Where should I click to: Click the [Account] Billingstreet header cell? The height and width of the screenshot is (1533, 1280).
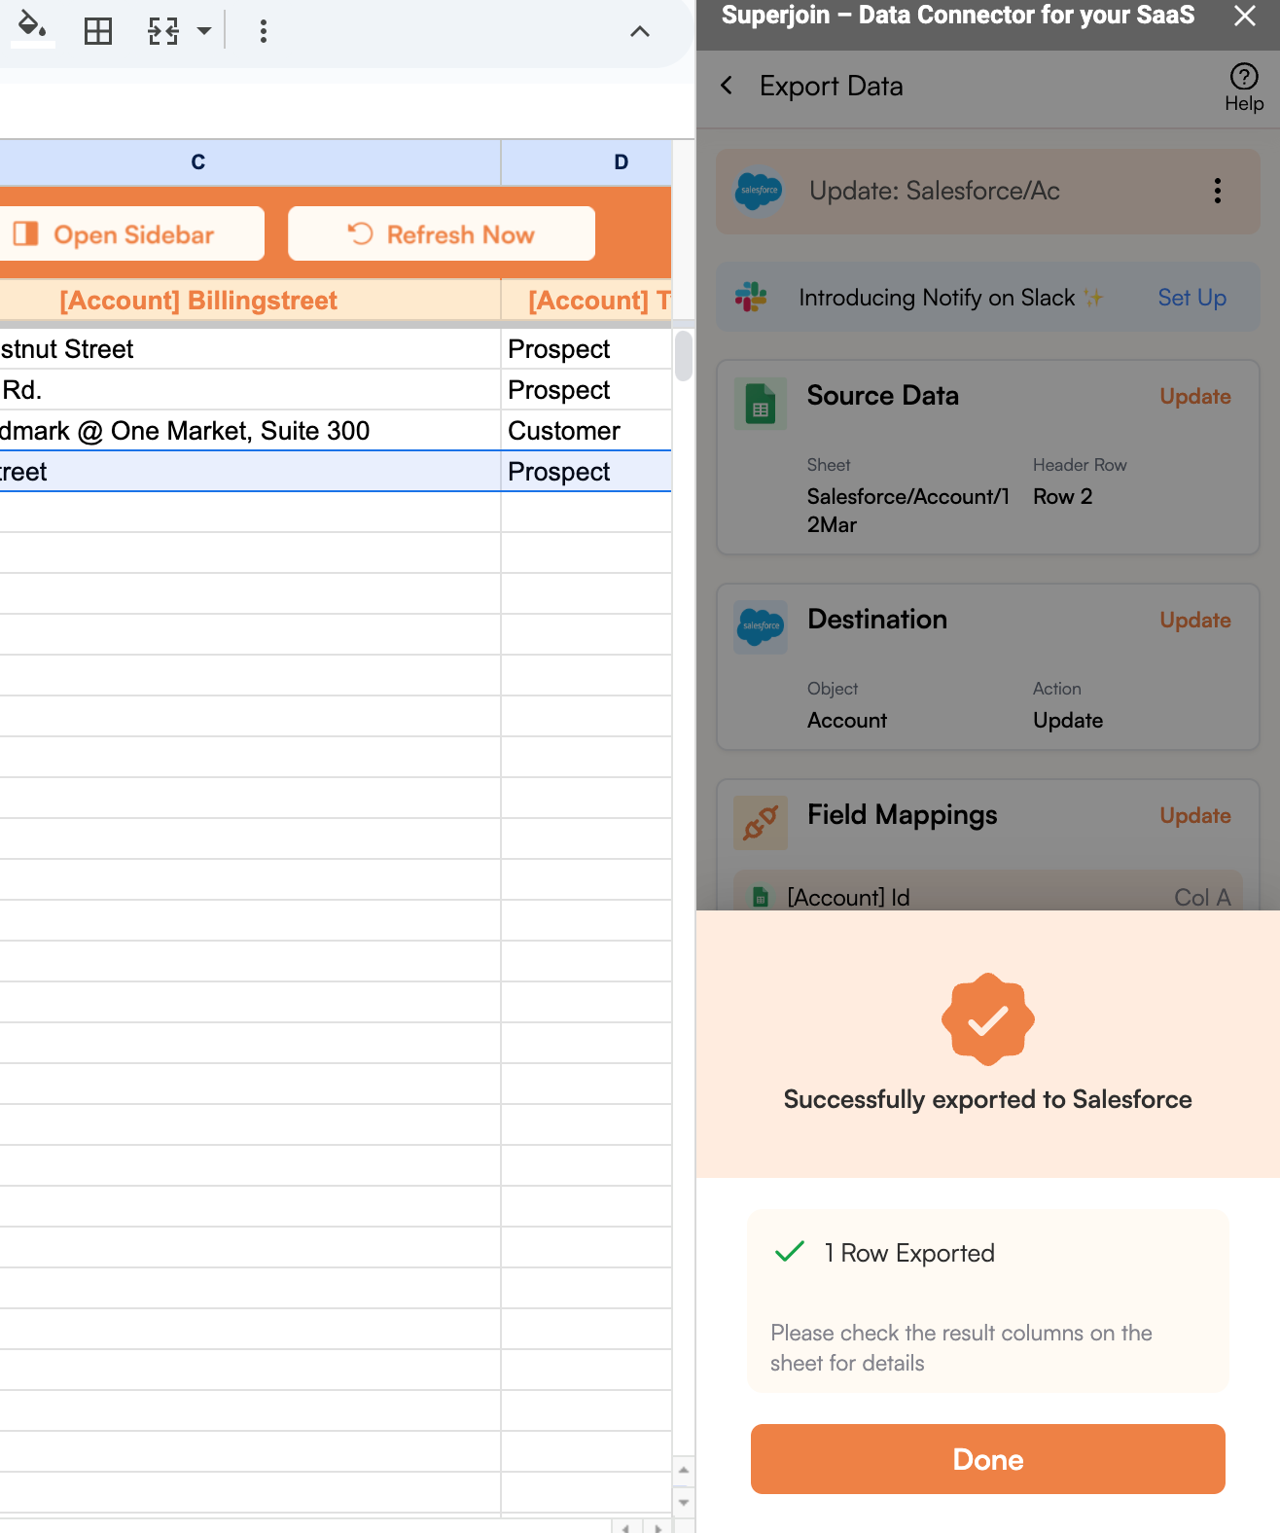tap(250, 301)
